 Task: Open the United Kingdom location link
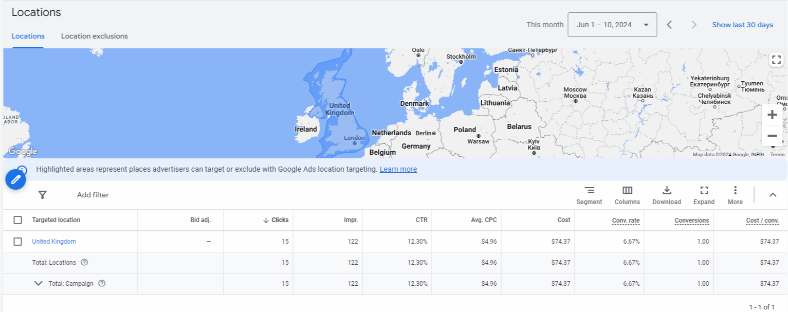coord(54,242)
